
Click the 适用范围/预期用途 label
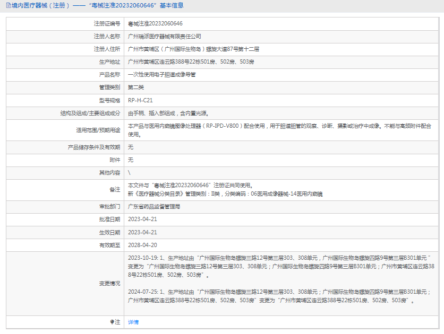pos(98,130)
